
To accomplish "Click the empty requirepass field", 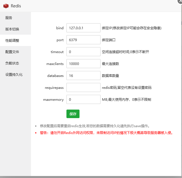I will click(83, 87).
